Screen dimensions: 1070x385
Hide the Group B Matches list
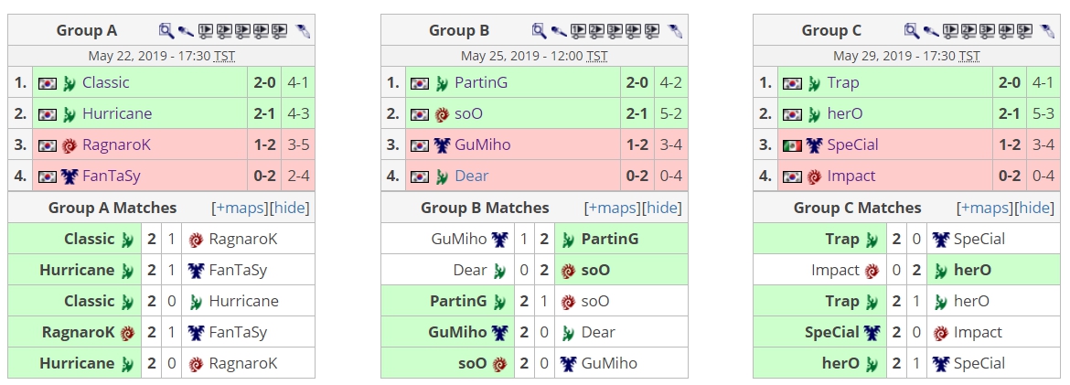pyautogui.click(x=662, y=208)
